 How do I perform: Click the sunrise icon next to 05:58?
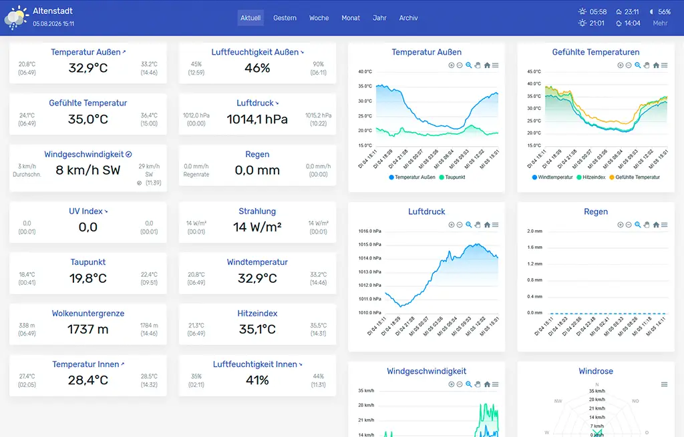[x=582, y=12]
